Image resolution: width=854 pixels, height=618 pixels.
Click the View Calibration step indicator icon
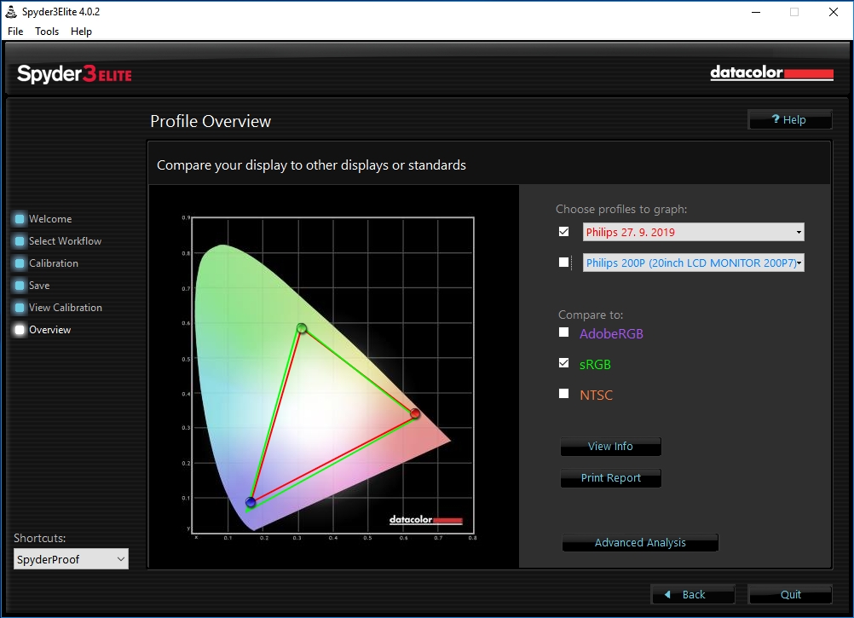tap(20, 308)
